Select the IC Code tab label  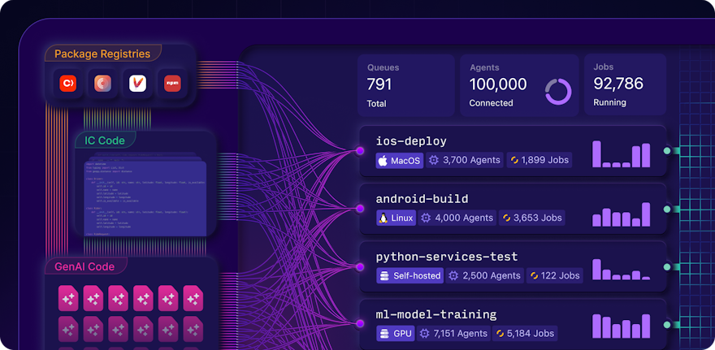pos(105,140)
